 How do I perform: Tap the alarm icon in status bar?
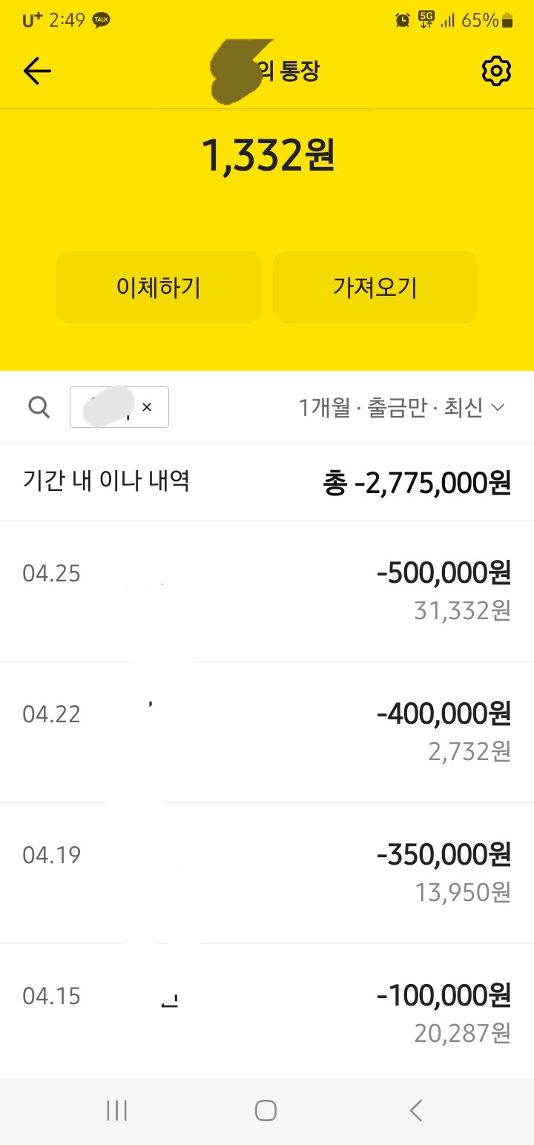point(403,21)
